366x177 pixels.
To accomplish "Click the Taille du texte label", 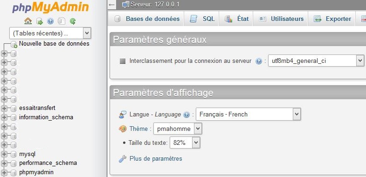I will (148, 143).
